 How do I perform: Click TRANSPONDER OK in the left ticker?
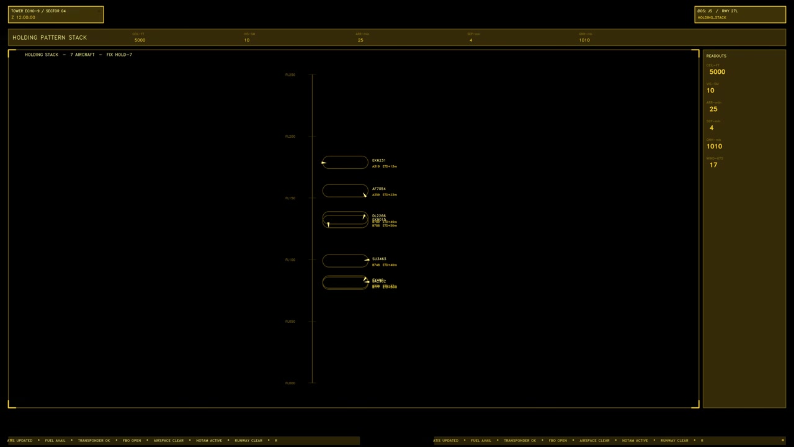pyautogui.click(x=94, y=441)
